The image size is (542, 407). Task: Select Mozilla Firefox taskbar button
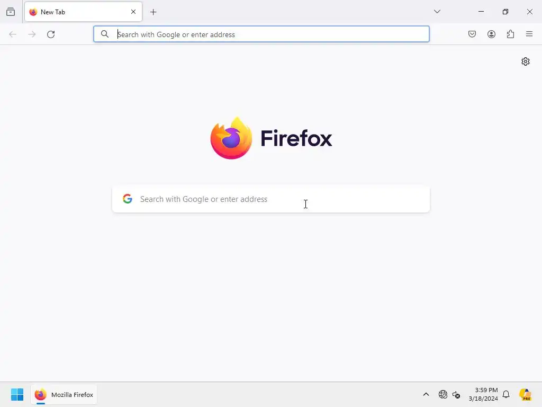(64, 394)
